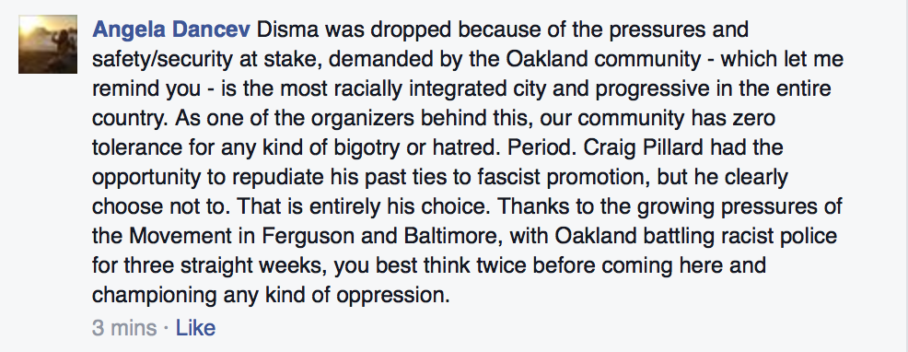
Task: Click the word 'championing' in the last line
Action: point(155,296)
